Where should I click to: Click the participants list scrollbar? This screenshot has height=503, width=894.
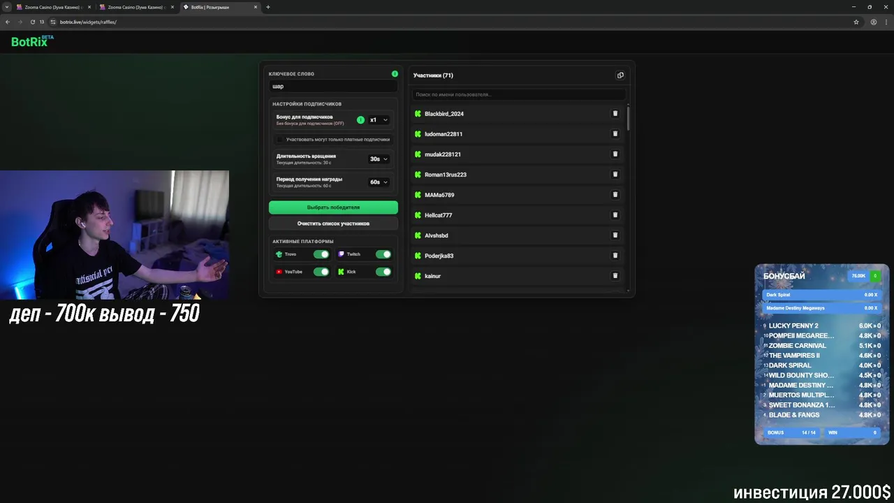[628, 117]
